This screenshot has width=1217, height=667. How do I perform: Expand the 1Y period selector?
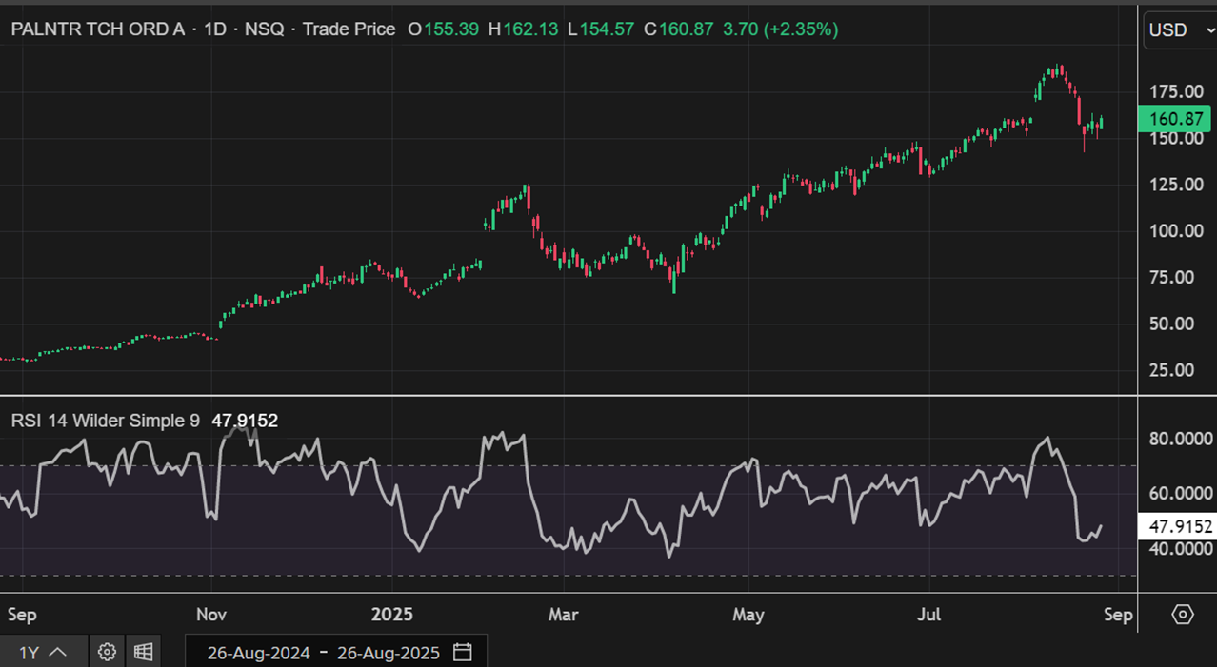[x=31, y=652]
